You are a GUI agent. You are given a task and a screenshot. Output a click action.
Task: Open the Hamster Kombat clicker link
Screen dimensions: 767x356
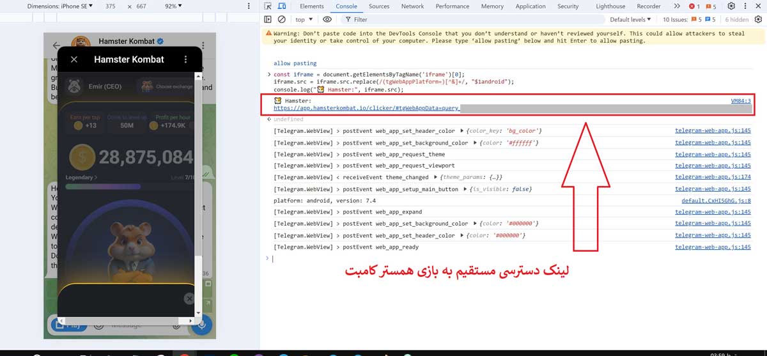tap(366, 108)
